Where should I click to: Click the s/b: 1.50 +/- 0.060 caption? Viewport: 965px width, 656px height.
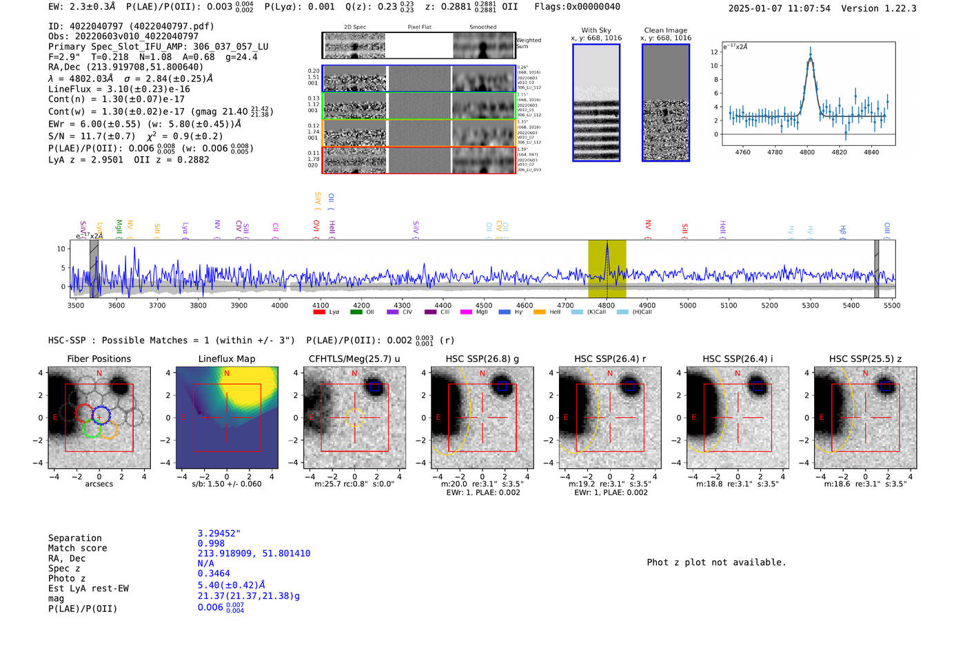227,484
